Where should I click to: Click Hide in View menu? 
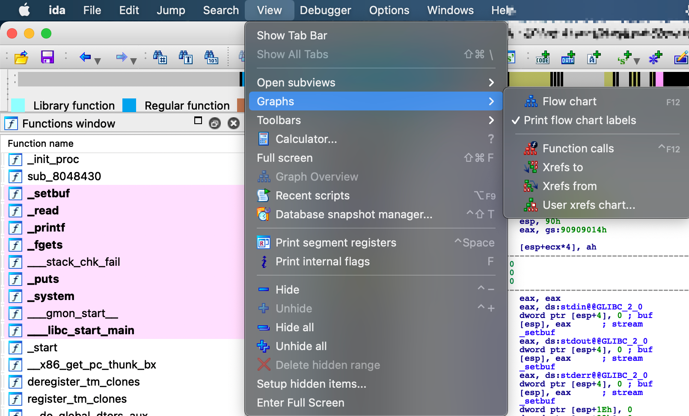click(x=376, y=290)
